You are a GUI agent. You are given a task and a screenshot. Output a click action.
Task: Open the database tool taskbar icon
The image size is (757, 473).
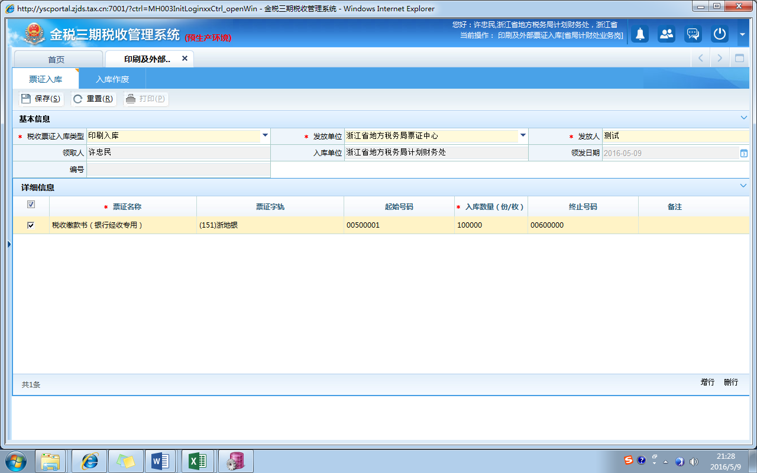pyautogui.click(x=235, y=461)
